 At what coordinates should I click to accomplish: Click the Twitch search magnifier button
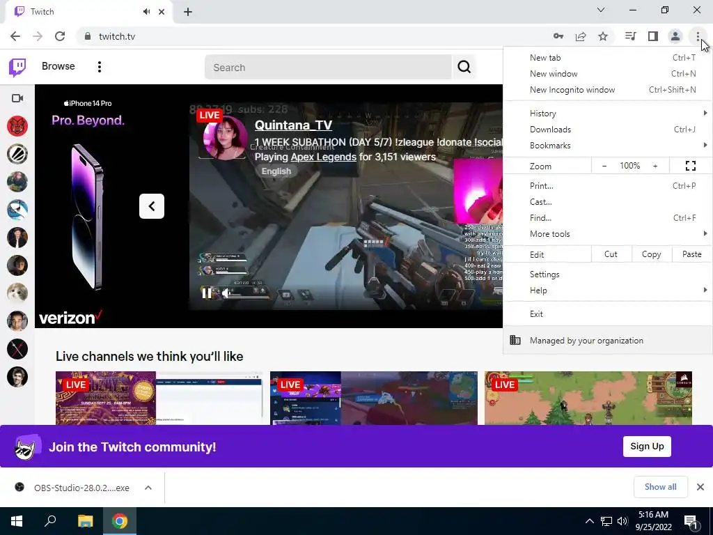[x=464, y=67]
